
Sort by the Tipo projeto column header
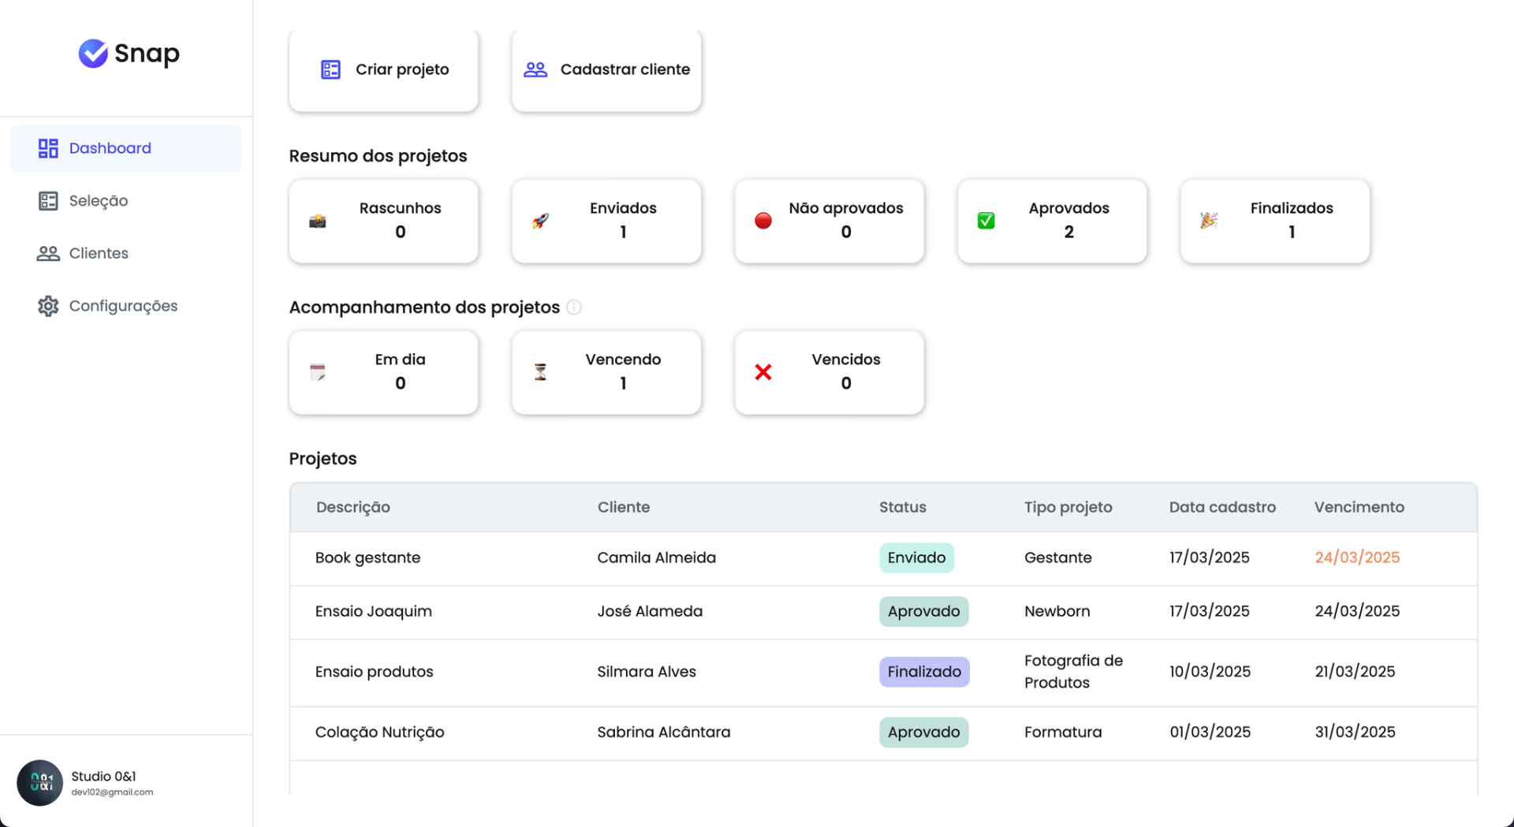click(1068, 507)
